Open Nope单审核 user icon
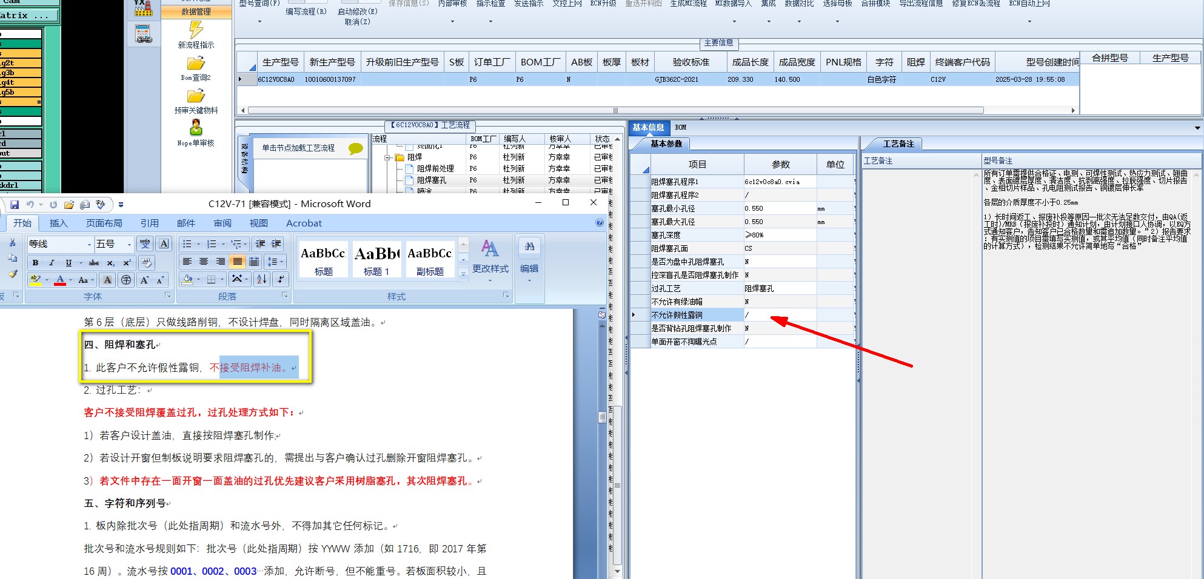 click(196, 128)
